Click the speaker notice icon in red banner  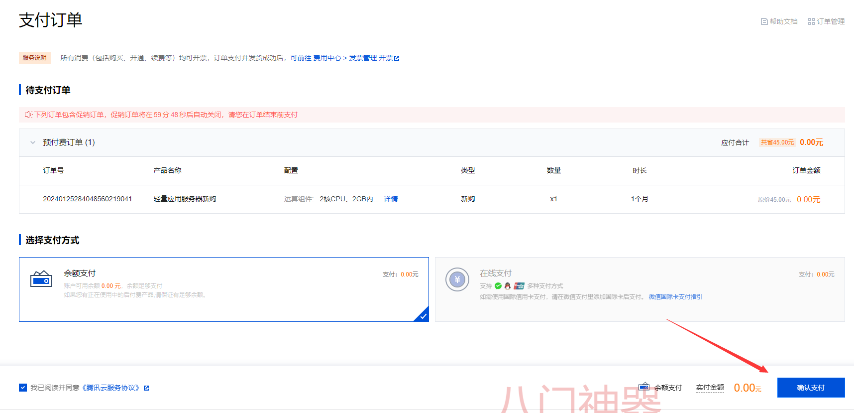pos(28,115)
